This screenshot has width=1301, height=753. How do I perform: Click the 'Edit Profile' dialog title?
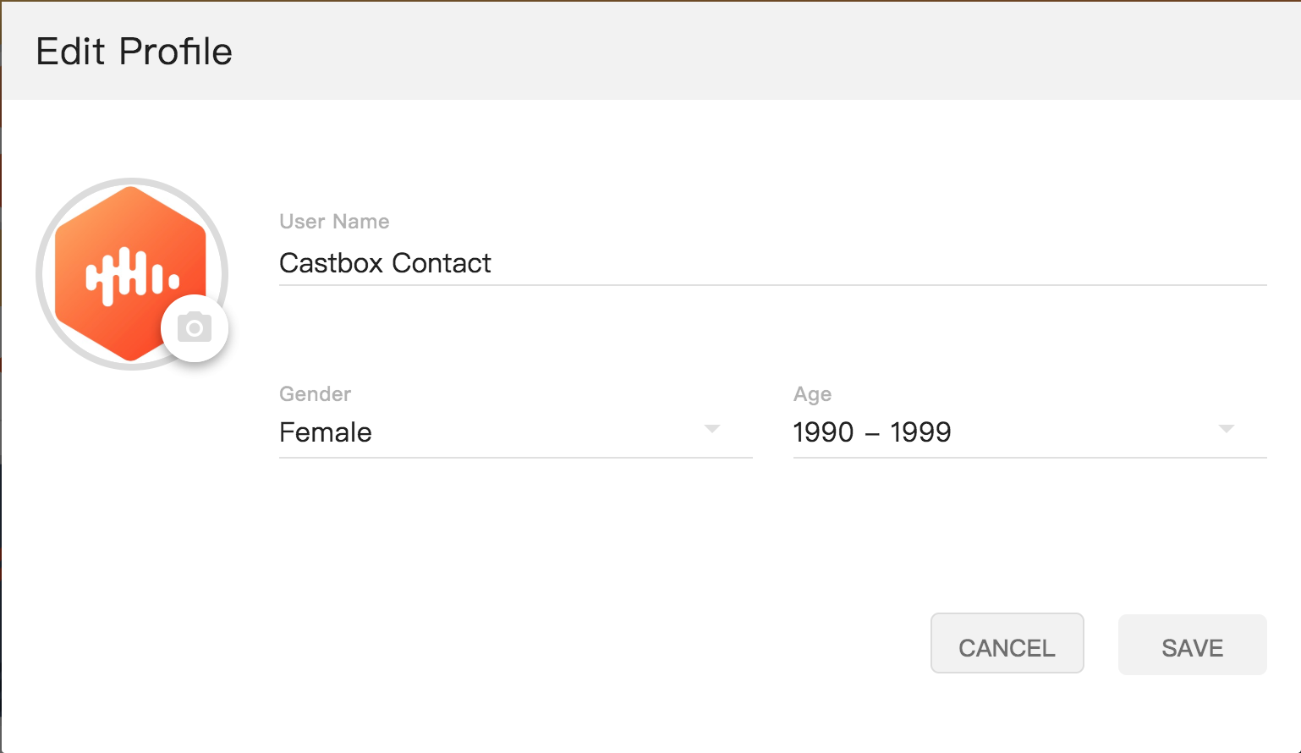[134, 52]
